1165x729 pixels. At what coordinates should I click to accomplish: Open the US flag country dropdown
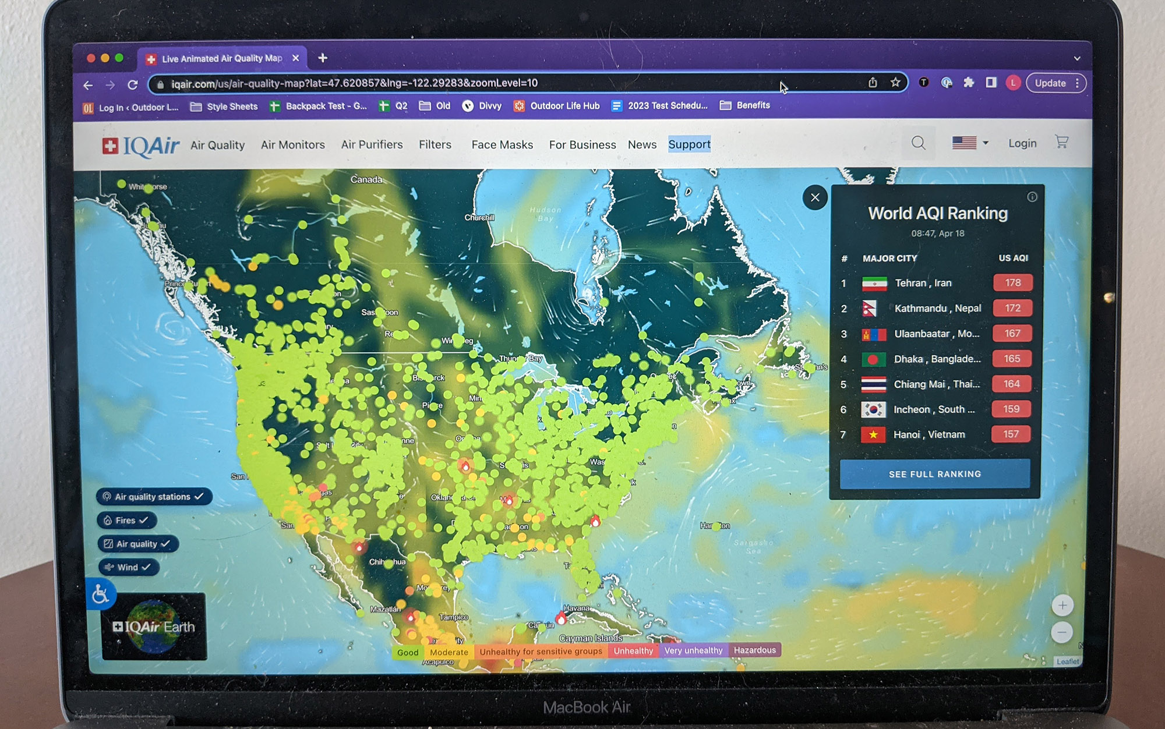(x=970, y=143)
